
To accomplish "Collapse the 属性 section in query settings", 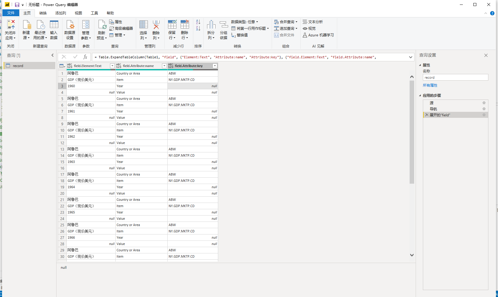I will coord(420,65).
